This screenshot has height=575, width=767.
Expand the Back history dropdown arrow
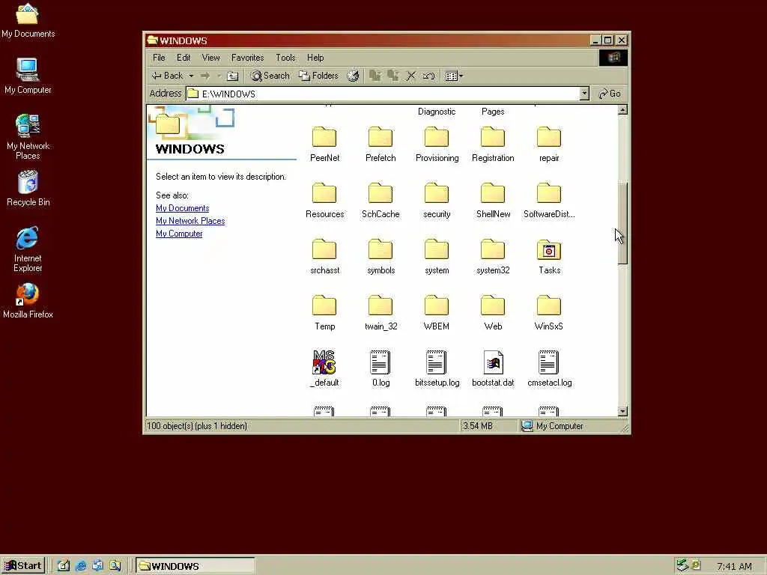(191, 76)
